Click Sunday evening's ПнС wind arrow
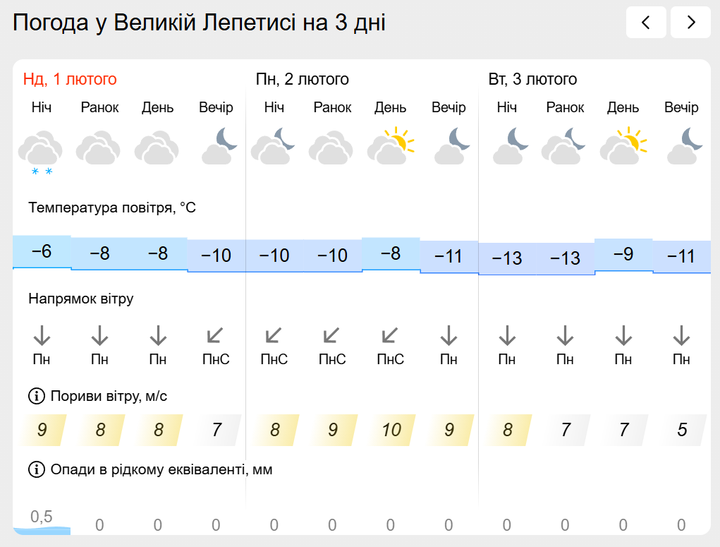The width and height of the screenshot is (720, 547). (216, 335)
